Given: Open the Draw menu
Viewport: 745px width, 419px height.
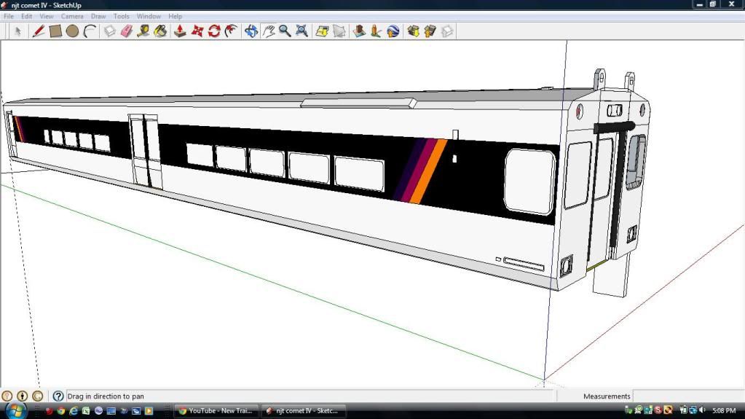Looking at the screenshot, I should [x=98, y=16].
